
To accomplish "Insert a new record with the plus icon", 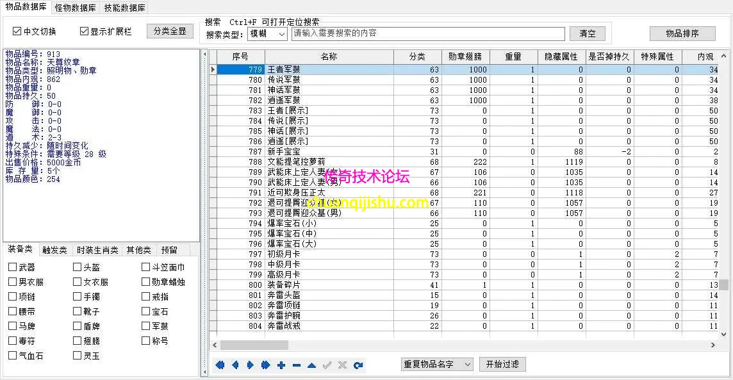I will click(x=281, y=365).
